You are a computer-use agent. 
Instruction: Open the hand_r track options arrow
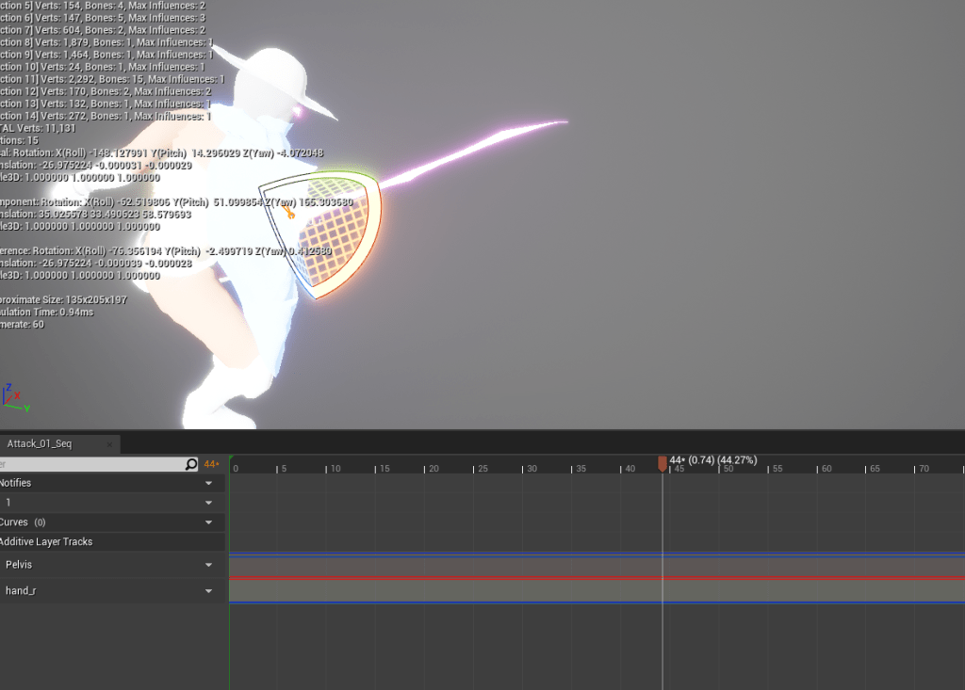click(208, 591)
